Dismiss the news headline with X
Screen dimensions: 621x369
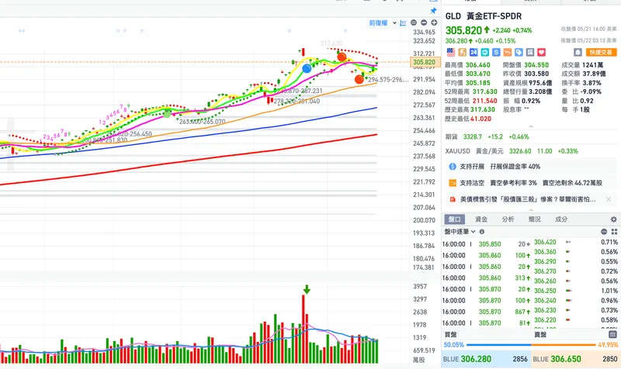609,199
